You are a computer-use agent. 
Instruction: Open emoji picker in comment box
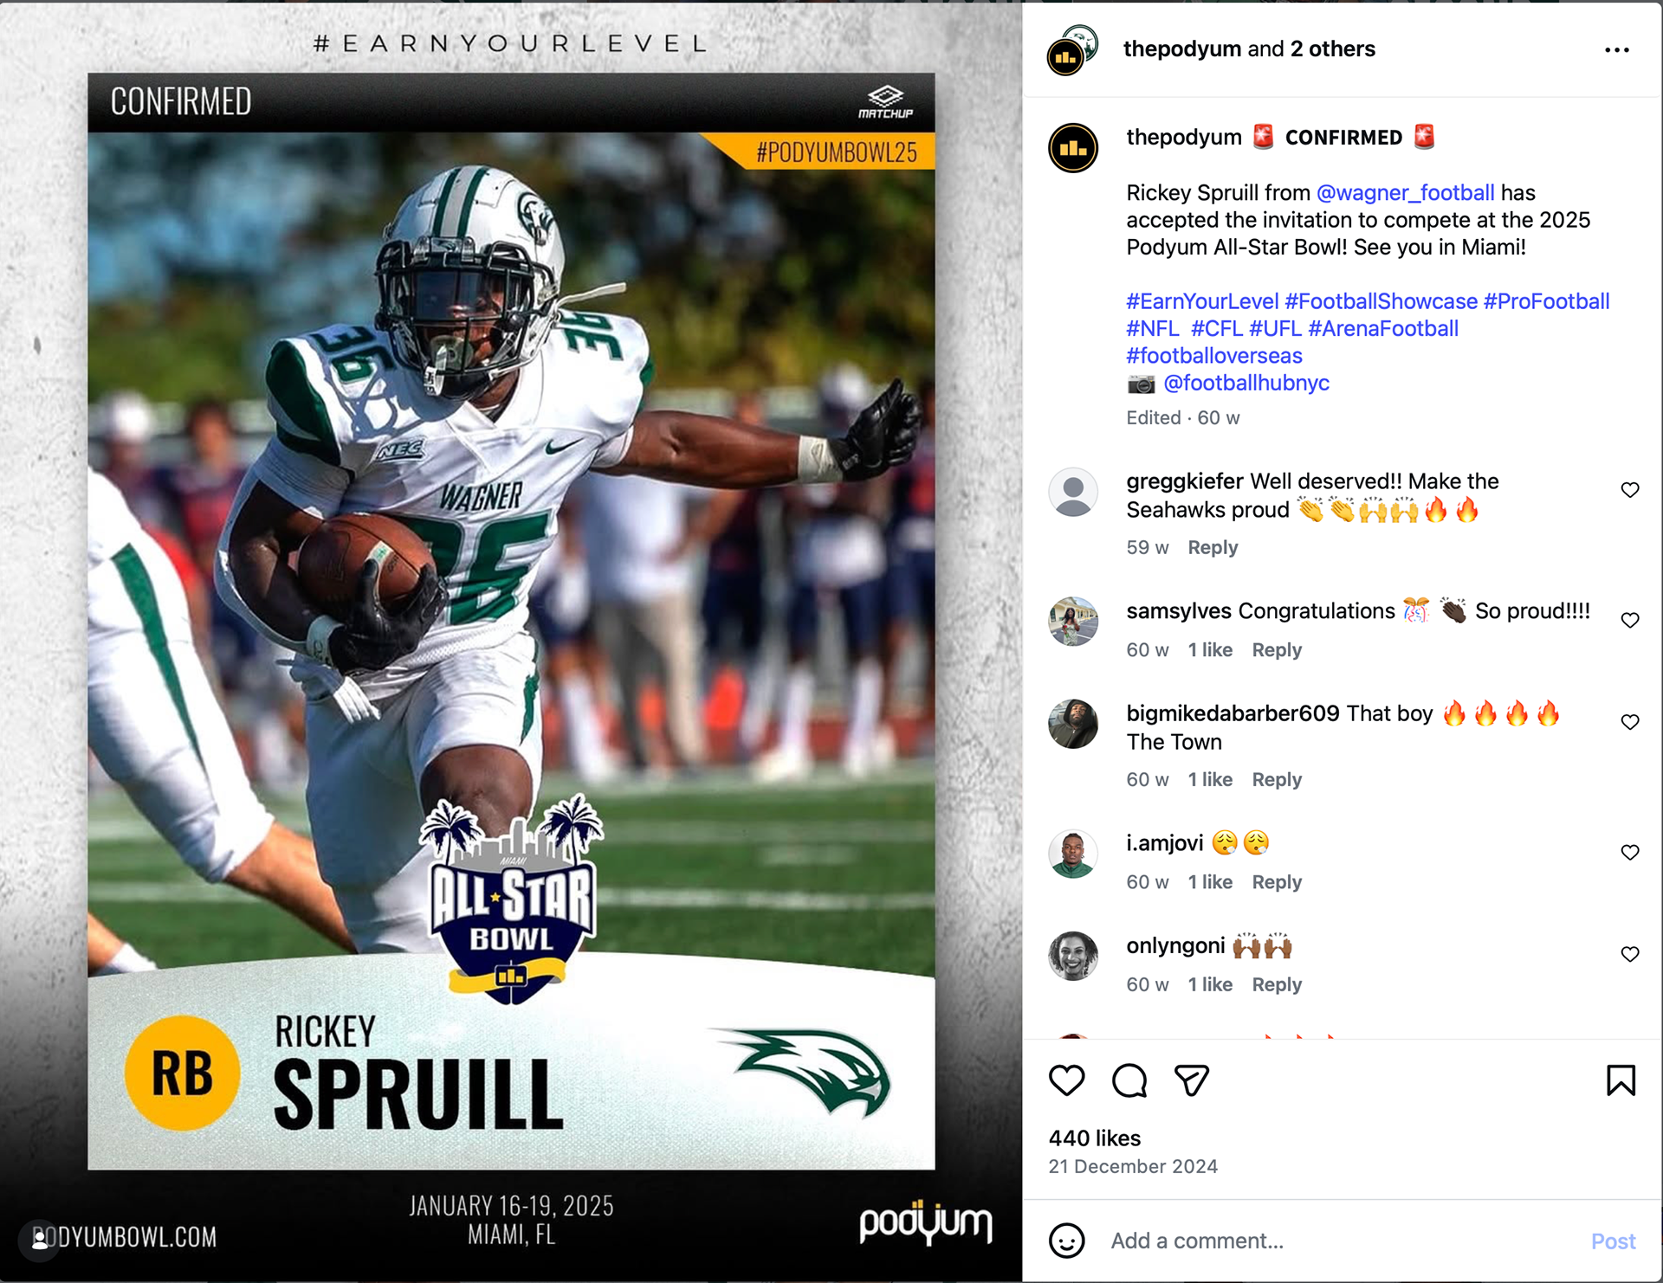click(x=1066, y=1241)
